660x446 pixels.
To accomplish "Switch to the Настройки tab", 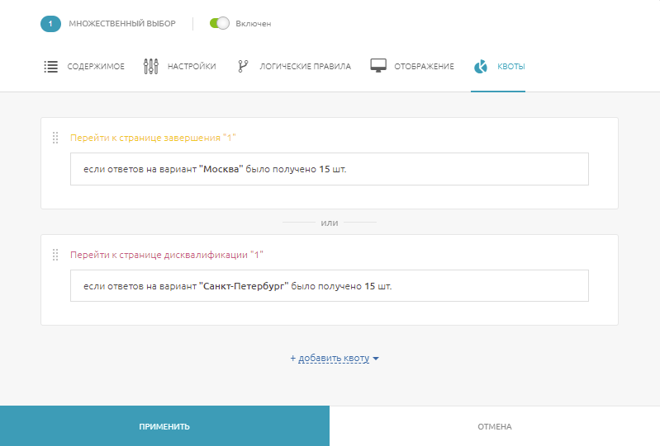I will pos(192,66).
